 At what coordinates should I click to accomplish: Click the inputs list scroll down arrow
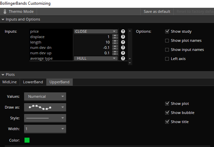click(x=130, y=63)
